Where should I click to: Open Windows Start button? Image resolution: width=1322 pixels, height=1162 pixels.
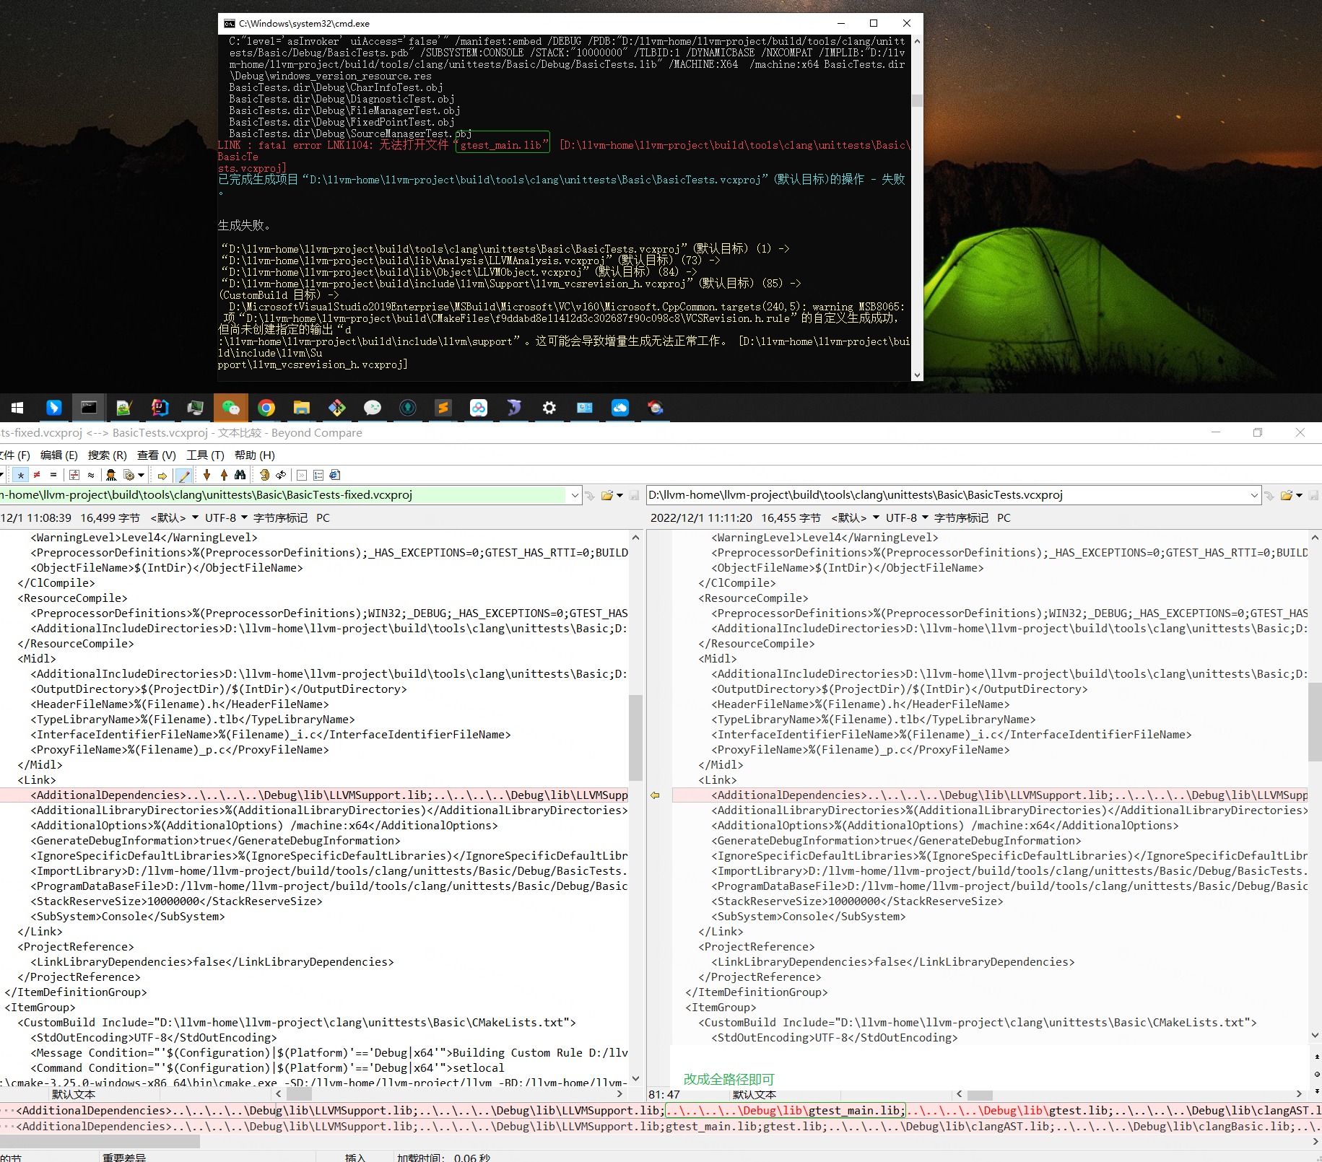click(x=17, y=408)
